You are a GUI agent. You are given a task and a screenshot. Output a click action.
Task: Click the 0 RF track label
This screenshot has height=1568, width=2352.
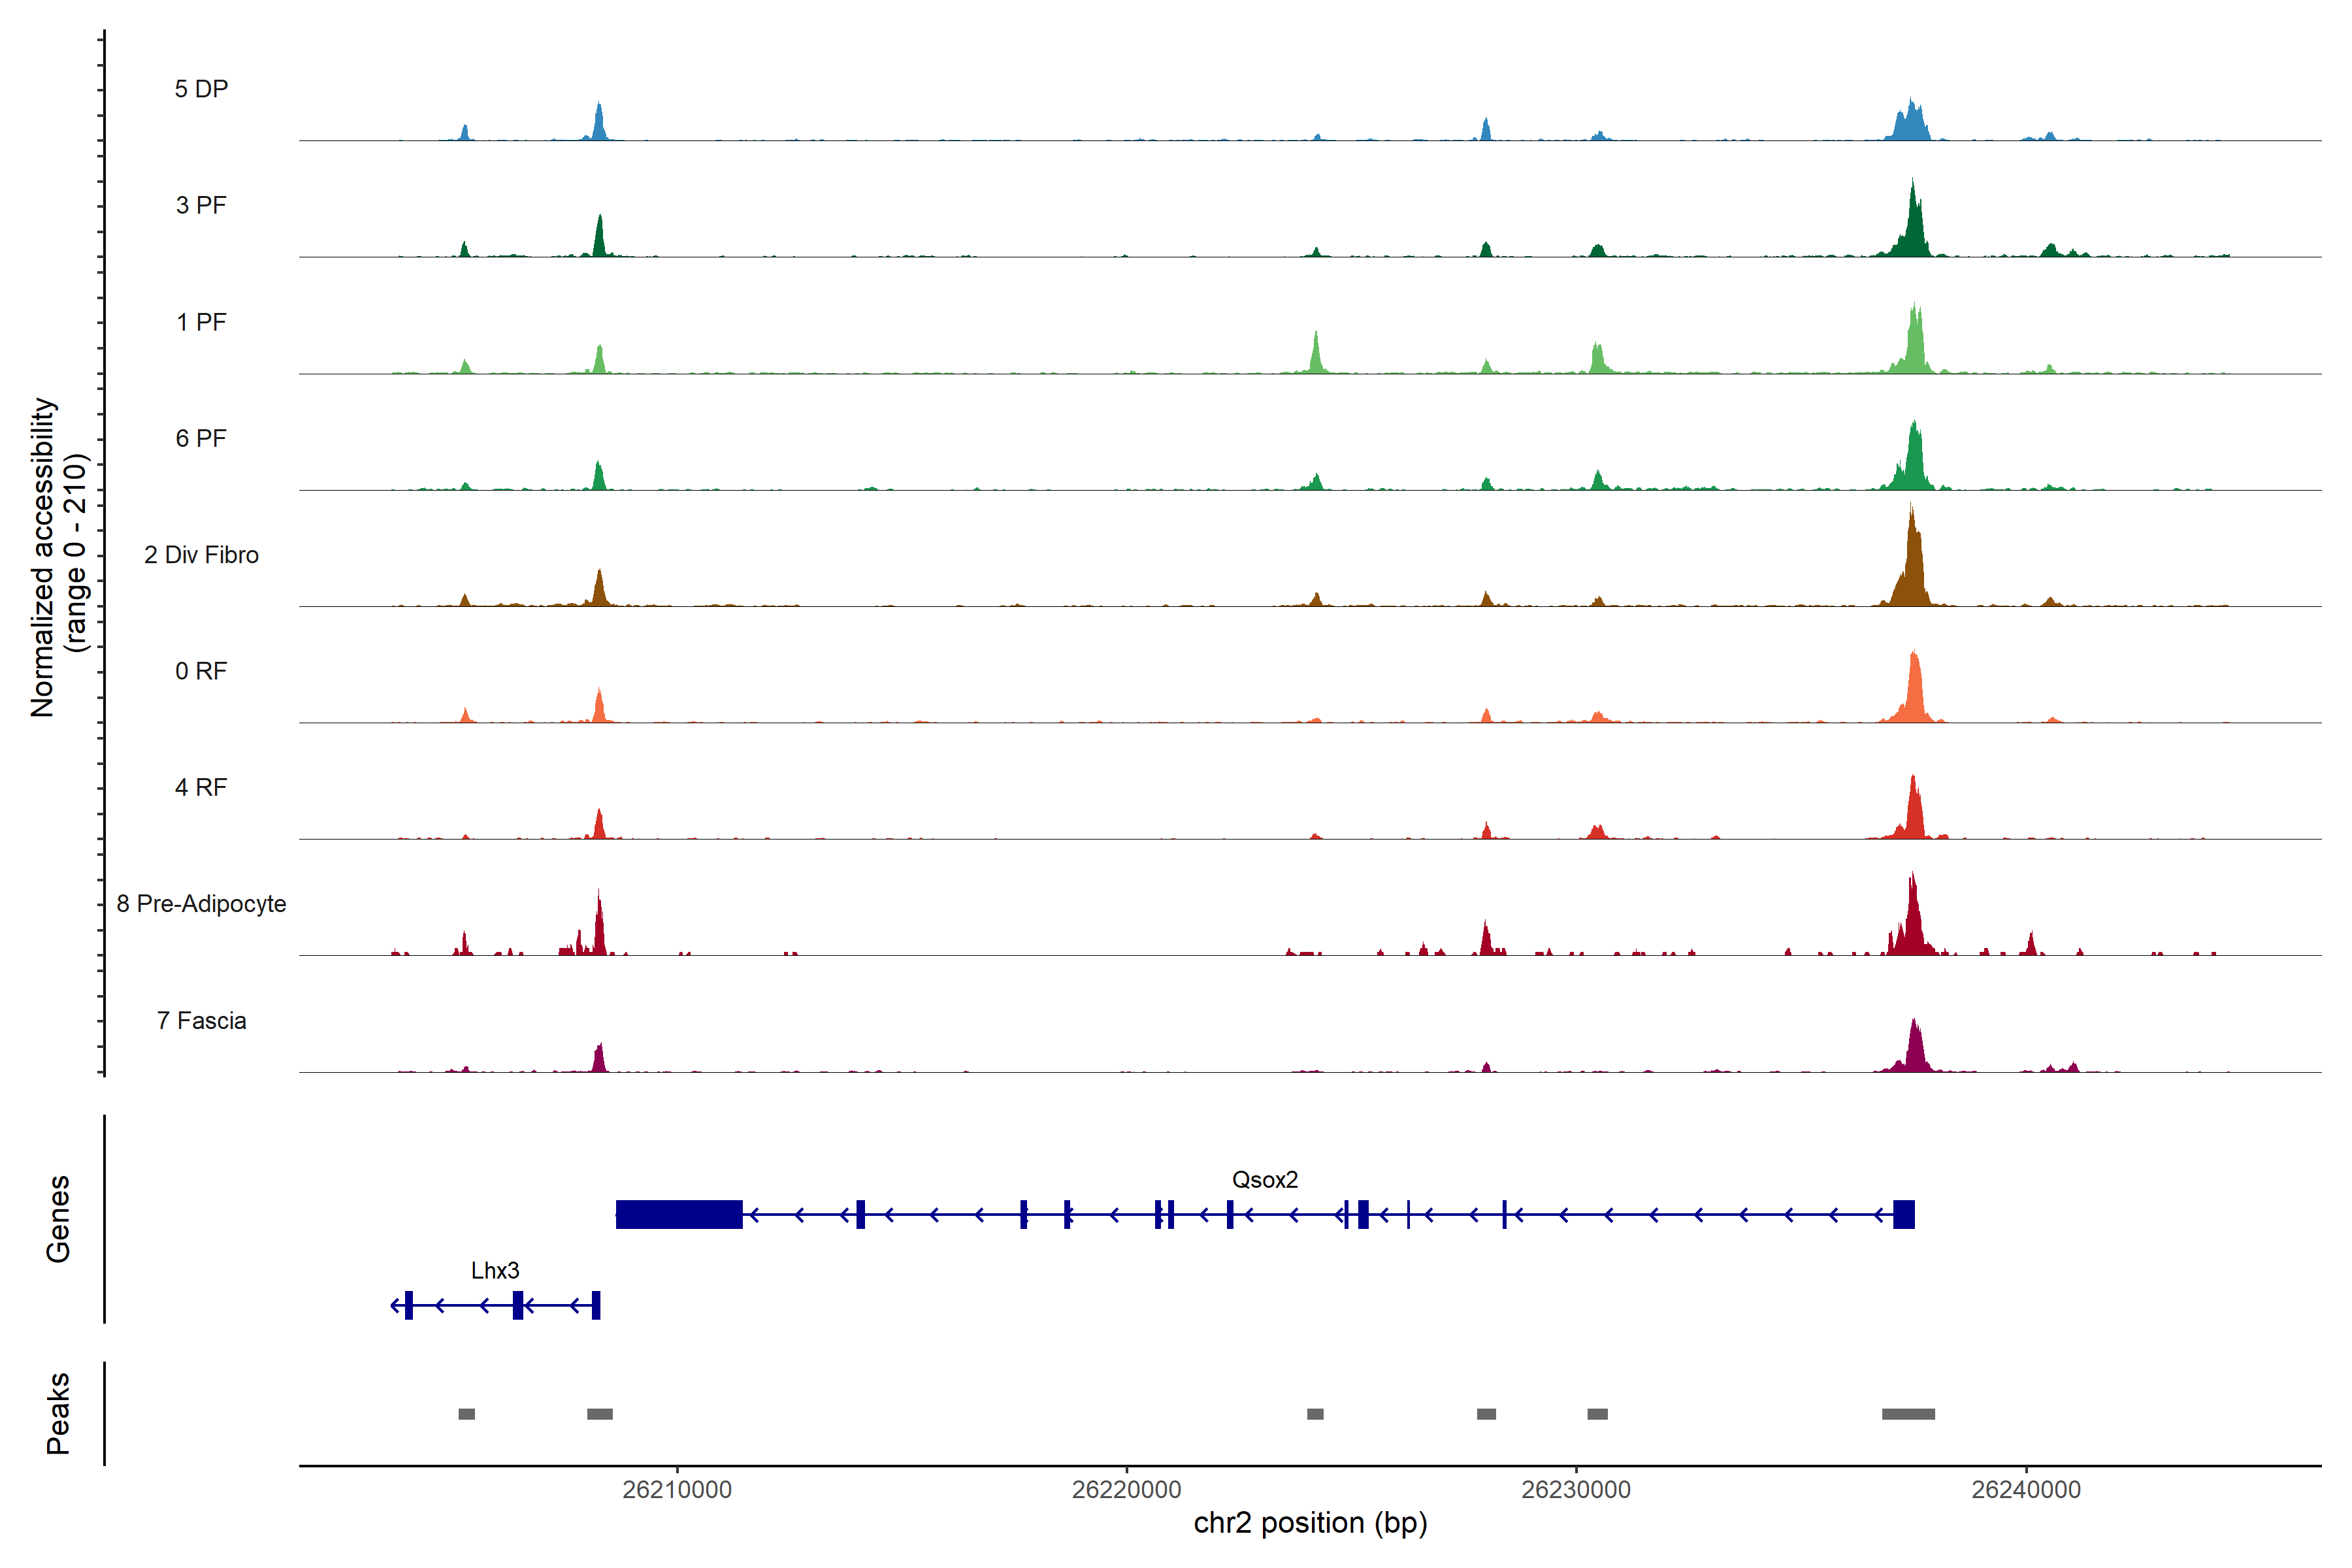pos(201,671)
